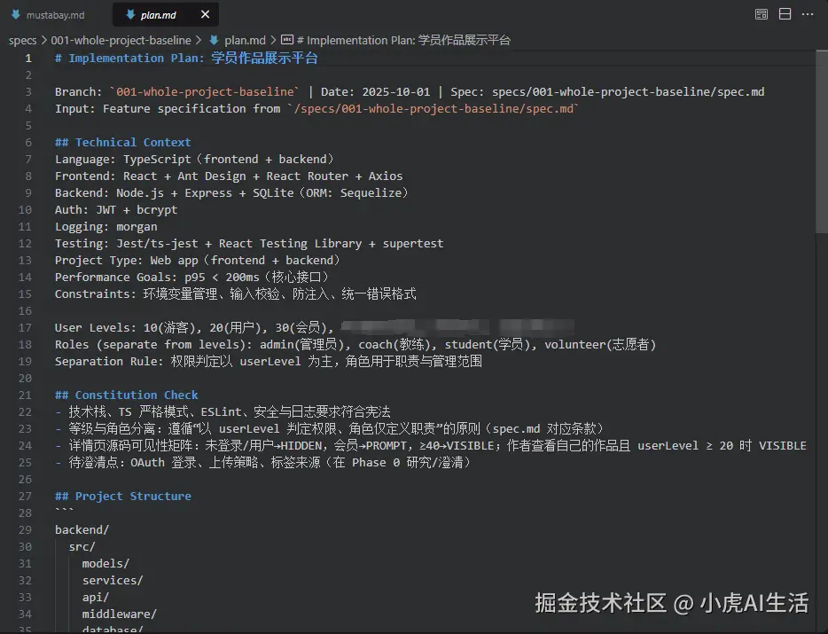Image resolution: width=828 pixels, height=634 pixels.
Task: Click the 'api/' line
Action: click(x=96, y=598)
